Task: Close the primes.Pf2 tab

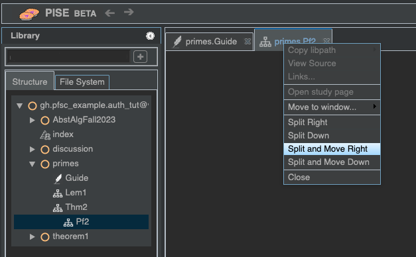Action: [327, 41]
